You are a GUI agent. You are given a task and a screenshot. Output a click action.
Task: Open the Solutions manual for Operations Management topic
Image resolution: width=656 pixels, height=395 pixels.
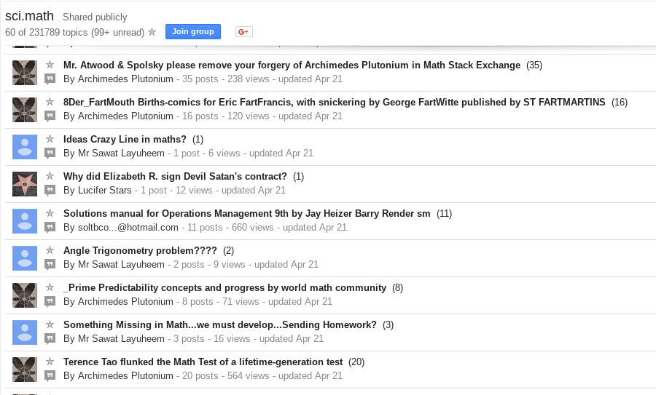click(x=247, y=213)
